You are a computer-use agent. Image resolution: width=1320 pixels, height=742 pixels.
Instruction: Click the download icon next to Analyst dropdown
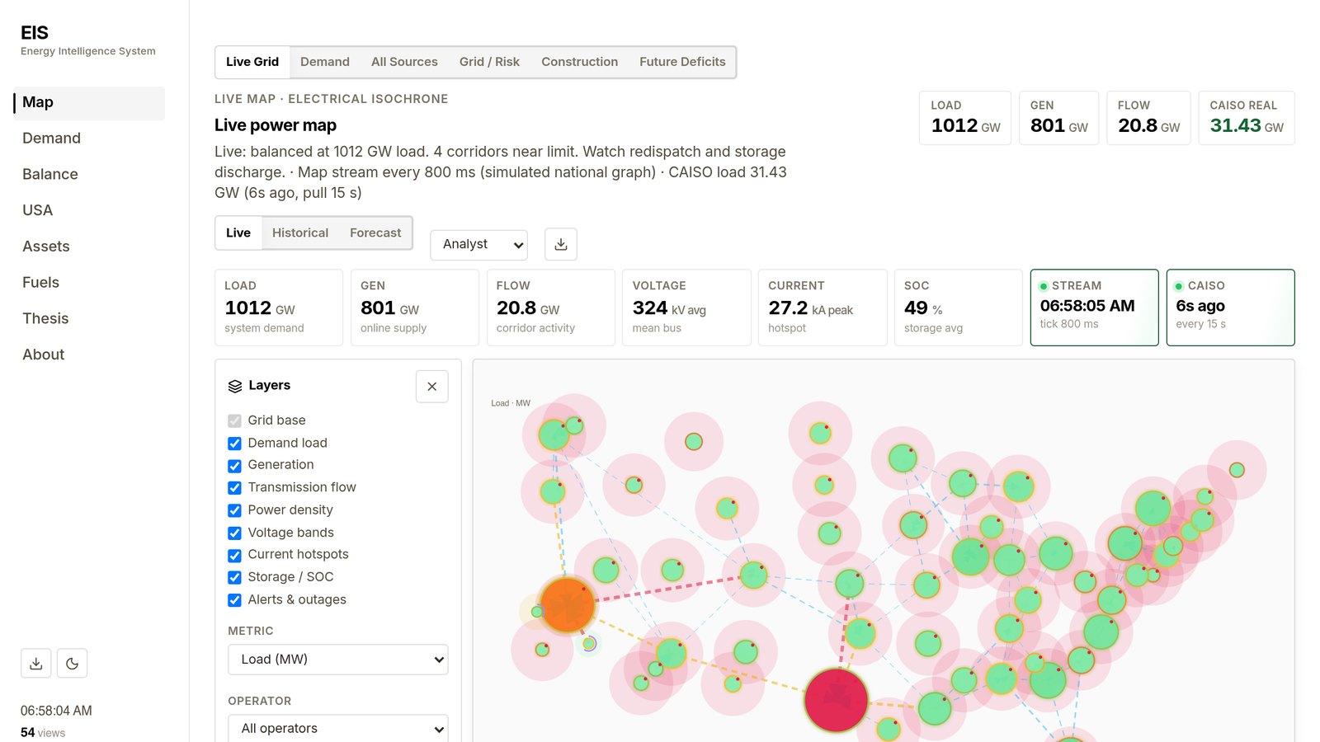click(561, 244)
